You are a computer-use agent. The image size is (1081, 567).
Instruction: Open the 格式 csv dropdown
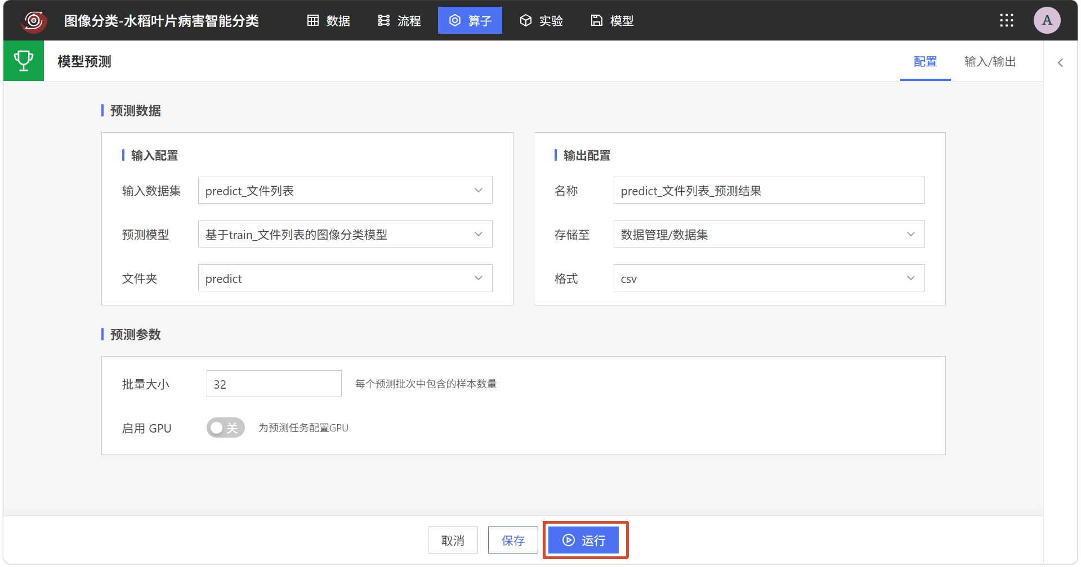[769, 278]
